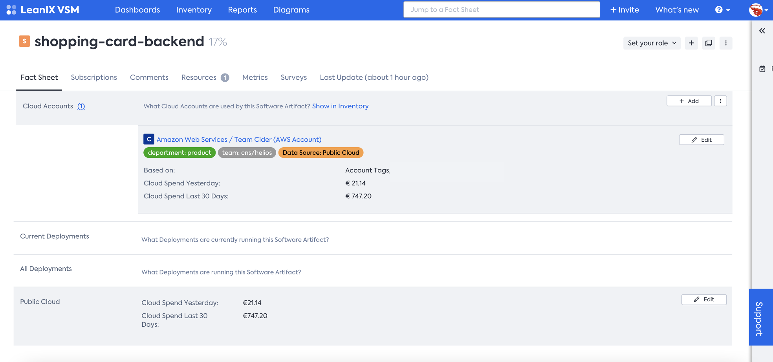Image resolution: width=773 pixels, height=362 pixels.
Task: Click the shopping-card-backend title
Action: [x=119, y=41]
